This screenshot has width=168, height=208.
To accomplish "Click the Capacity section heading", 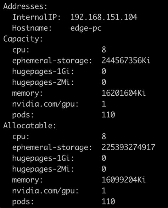I will 23,39.
